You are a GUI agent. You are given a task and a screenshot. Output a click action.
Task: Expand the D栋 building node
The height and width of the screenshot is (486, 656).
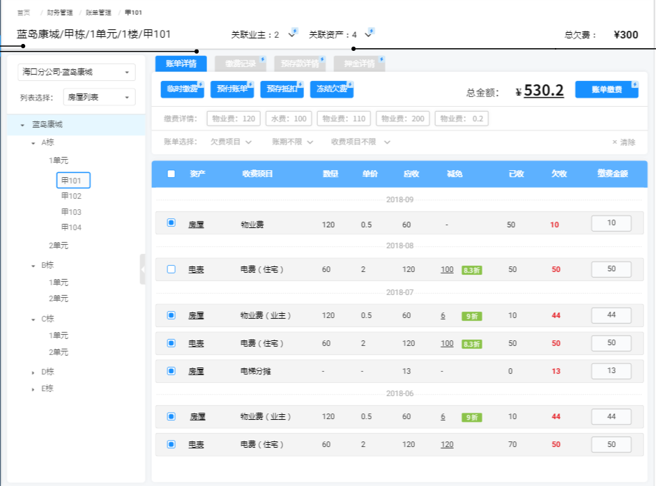pyautogui.click(x=33, y=372)
